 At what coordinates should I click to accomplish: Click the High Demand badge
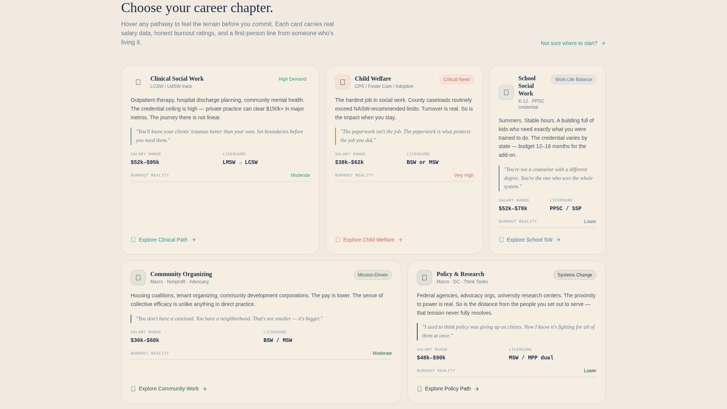[292, 79]
